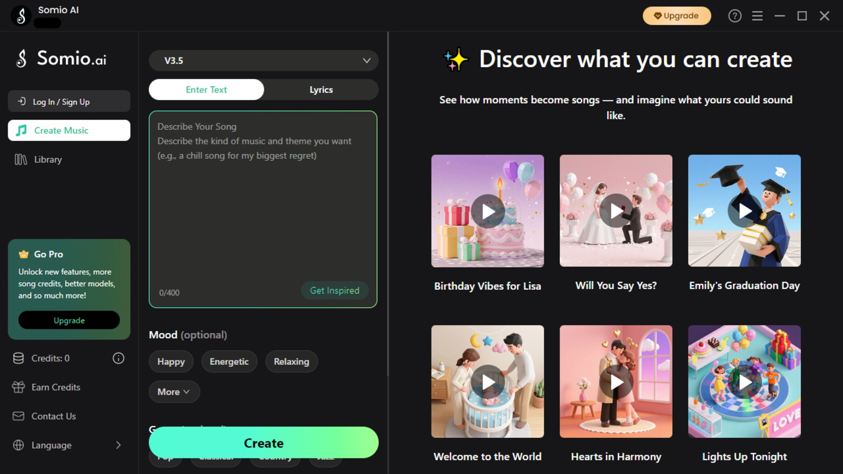Click the Credits: 0 label
Screen dimensions: 843x474
50,358
